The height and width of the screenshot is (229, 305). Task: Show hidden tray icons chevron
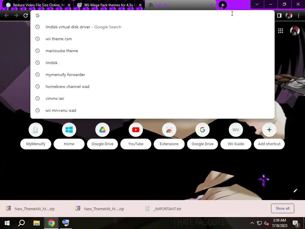coord(252,223)
